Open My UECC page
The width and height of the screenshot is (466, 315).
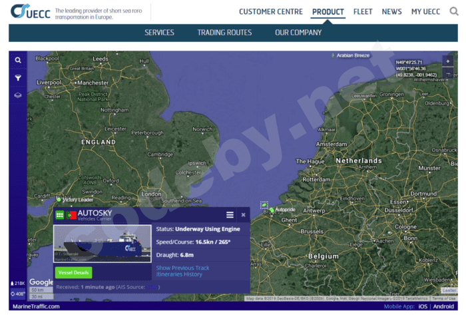425,12
